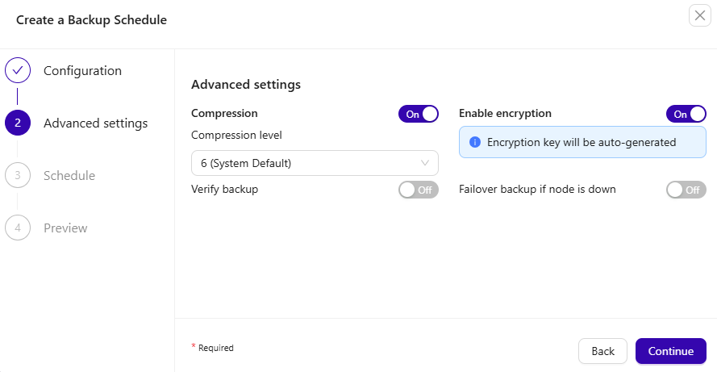Click the step 3 Schedule circle

[x=18, y=175]
